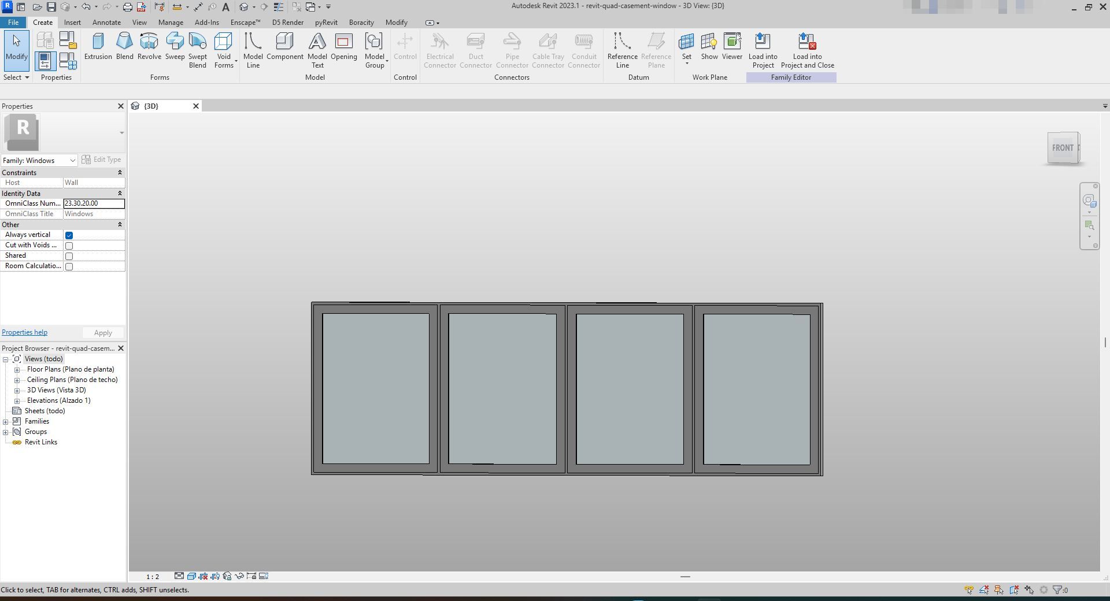Image resolution: width=1110 pixels, height=601 pixels.
Task: Open the Work Plane Viewer
Action: (732, 46)
